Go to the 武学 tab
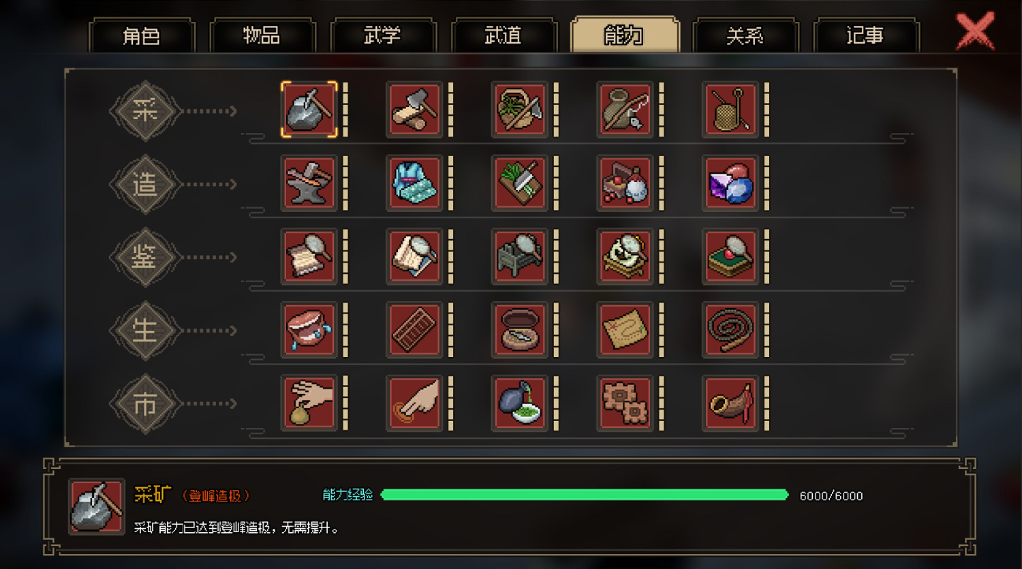1022x569 pixels. pyautogui.click(x=383, y=35)
